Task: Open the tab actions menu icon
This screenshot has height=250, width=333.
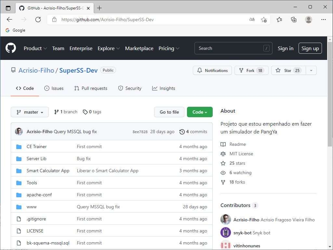Action: pos(8,8)
